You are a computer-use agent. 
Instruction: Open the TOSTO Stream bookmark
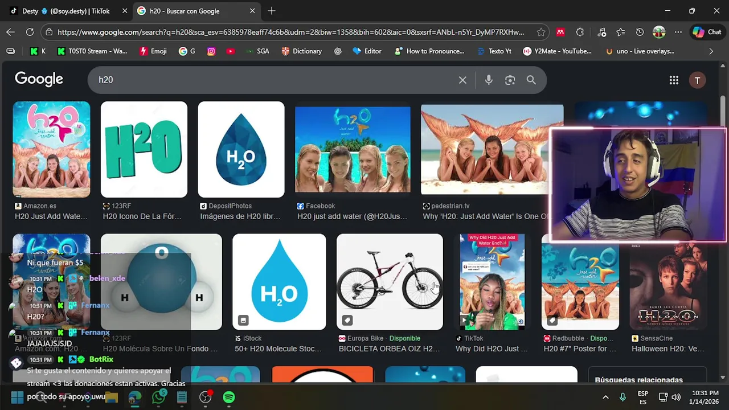[x=92, y=51]
